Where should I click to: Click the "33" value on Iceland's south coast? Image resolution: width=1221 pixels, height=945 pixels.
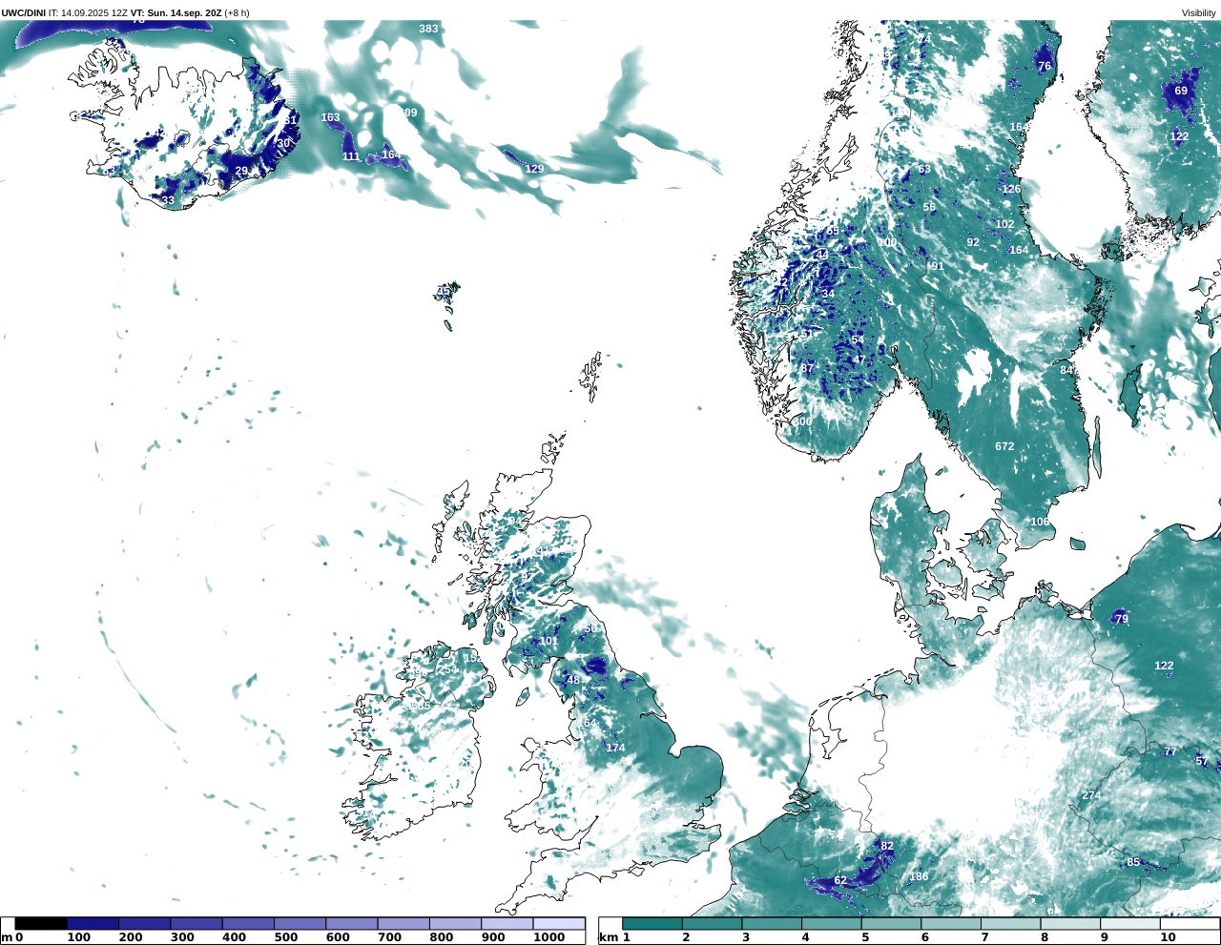coord(168,200)
